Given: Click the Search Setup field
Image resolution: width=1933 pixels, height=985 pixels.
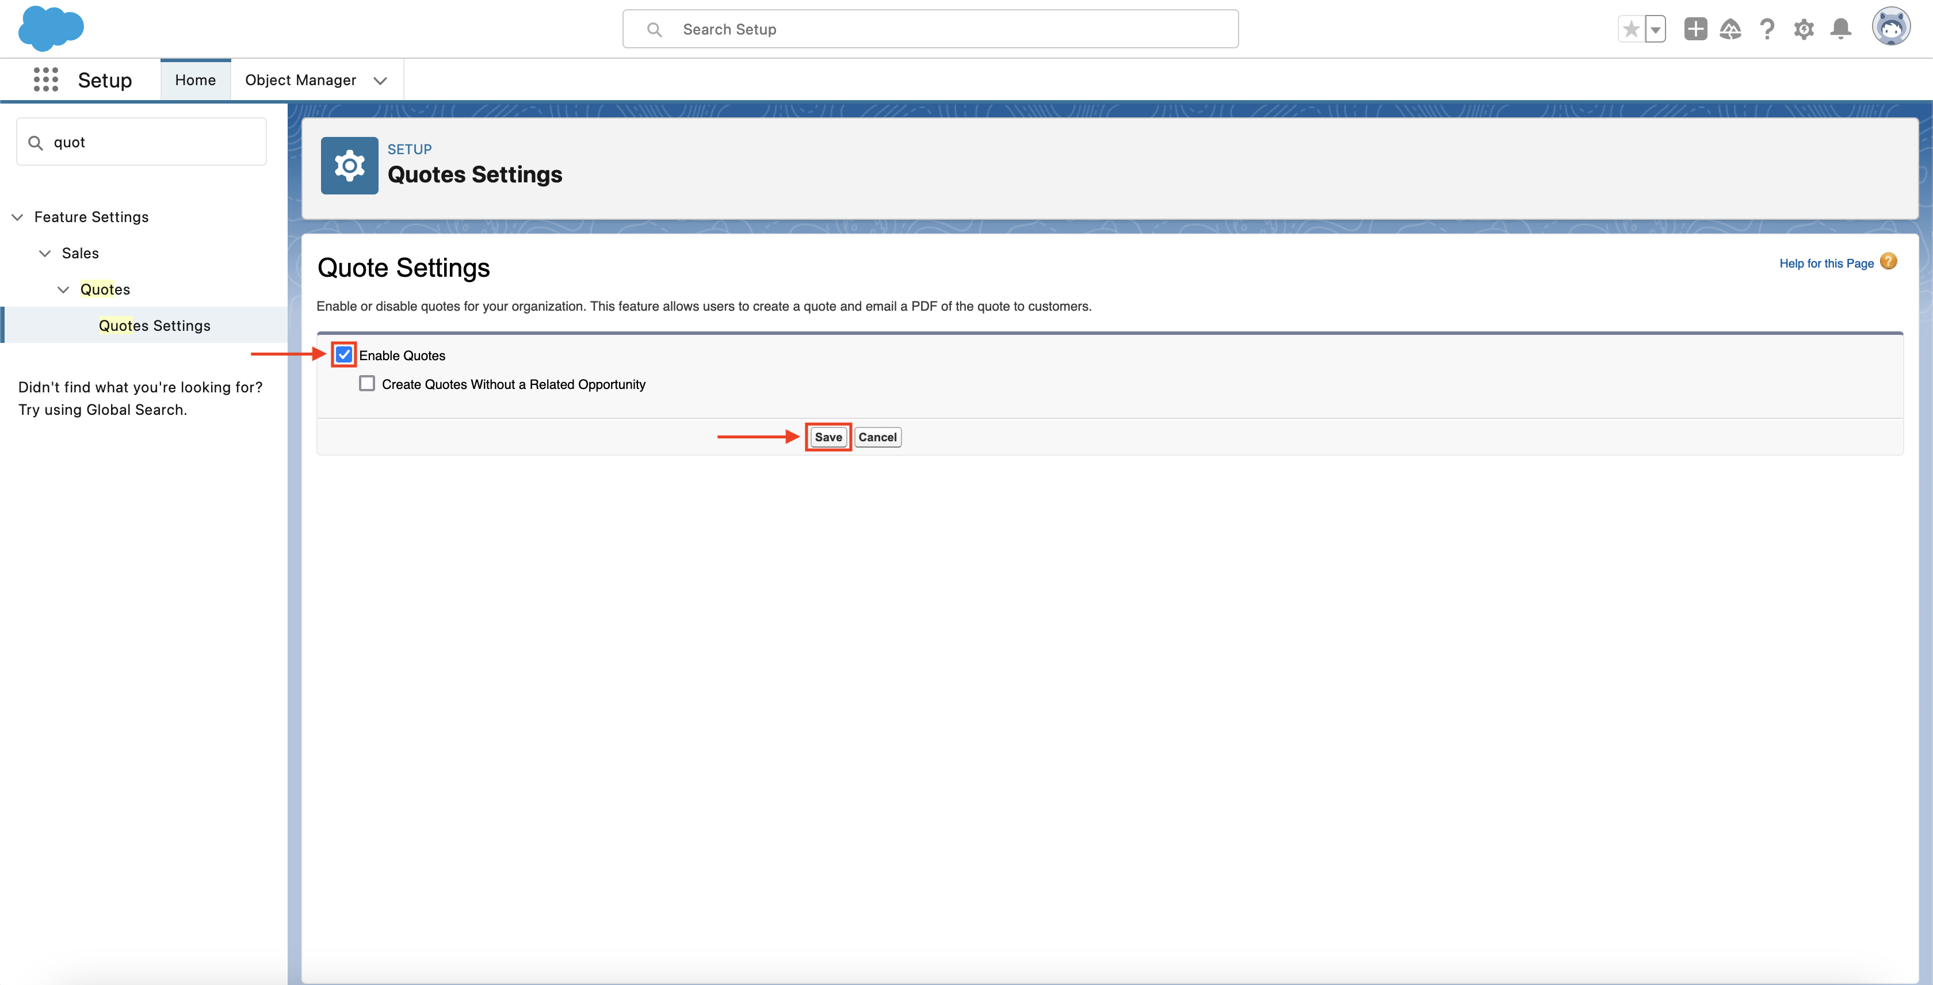Looking at the screenshot, I should (930, 29).
